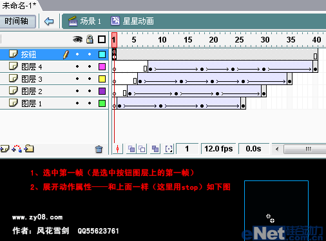Toggle visibility dot of 按钮 layer
This screenshot has height=241, width=326.
click(x=77, y=54)
